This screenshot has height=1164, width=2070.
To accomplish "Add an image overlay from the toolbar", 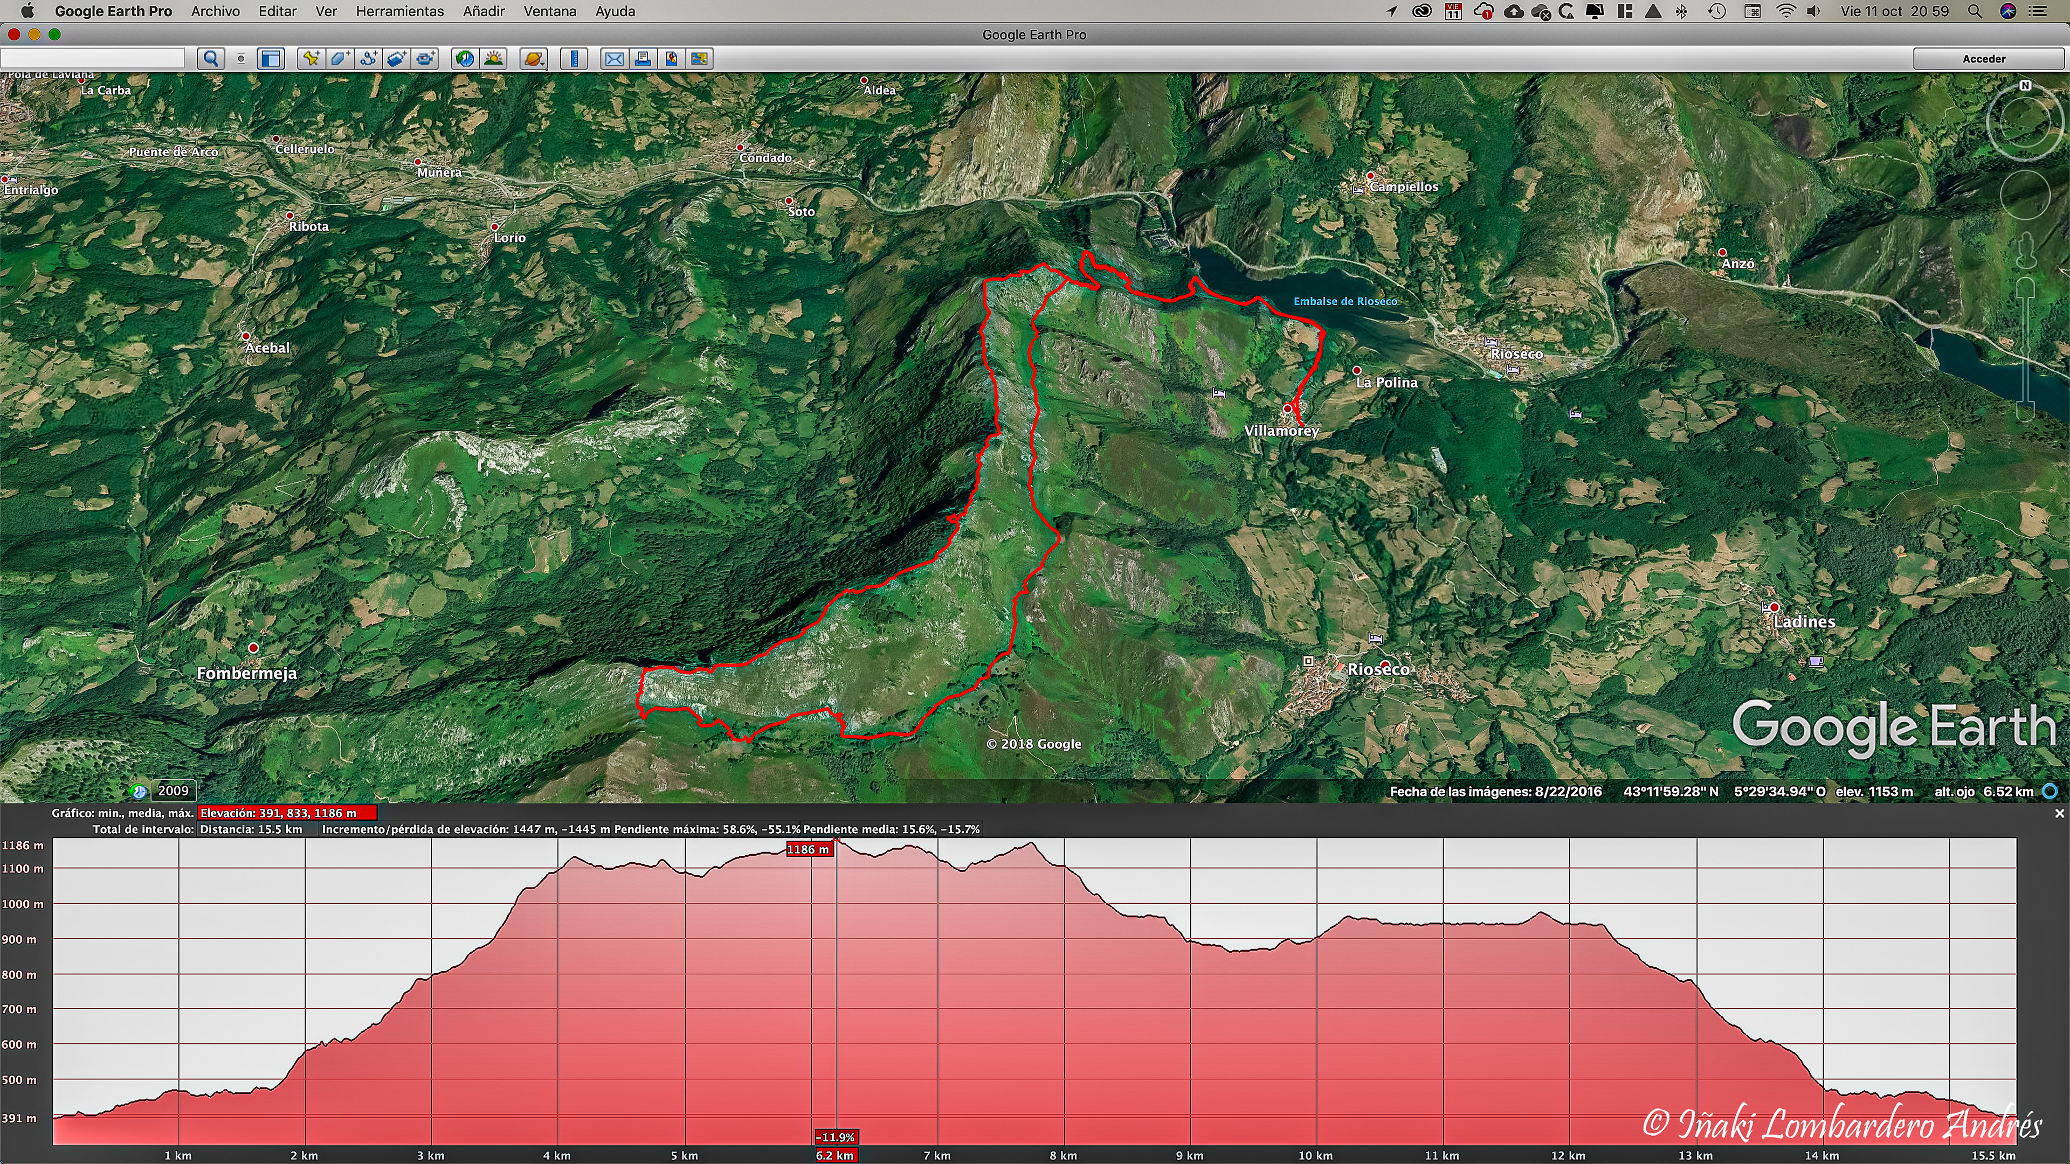I will tap(396, 59).
